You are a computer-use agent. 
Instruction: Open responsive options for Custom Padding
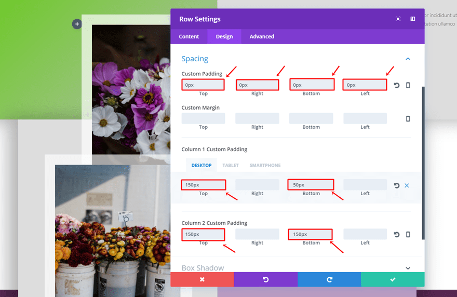coord(408,85)
